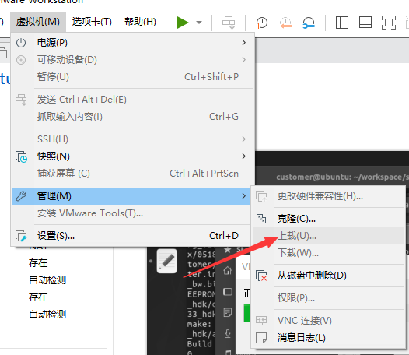Click the 管理(M) menu item
This screenshot has height=355, width=409.
pyautogui.click(x=132, y=196)
